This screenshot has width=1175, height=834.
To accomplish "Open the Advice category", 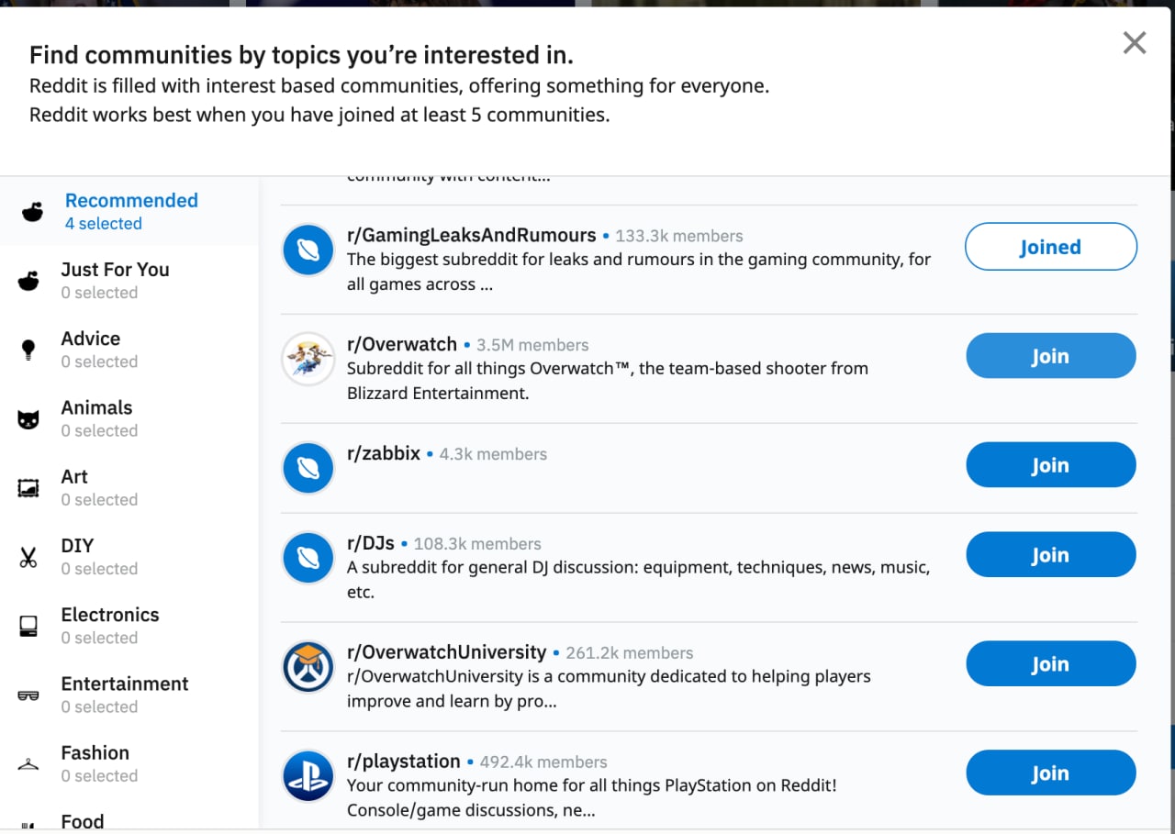I will pyautogui.click(x=129, y=350).
